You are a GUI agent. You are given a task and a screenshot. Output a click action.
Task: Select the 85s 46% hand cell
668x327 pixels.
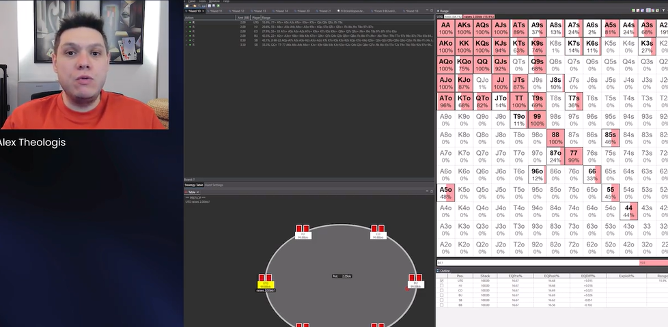(610, 138)
